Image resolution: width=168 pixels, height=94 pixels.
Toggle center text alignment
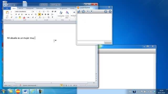point(43,14)
